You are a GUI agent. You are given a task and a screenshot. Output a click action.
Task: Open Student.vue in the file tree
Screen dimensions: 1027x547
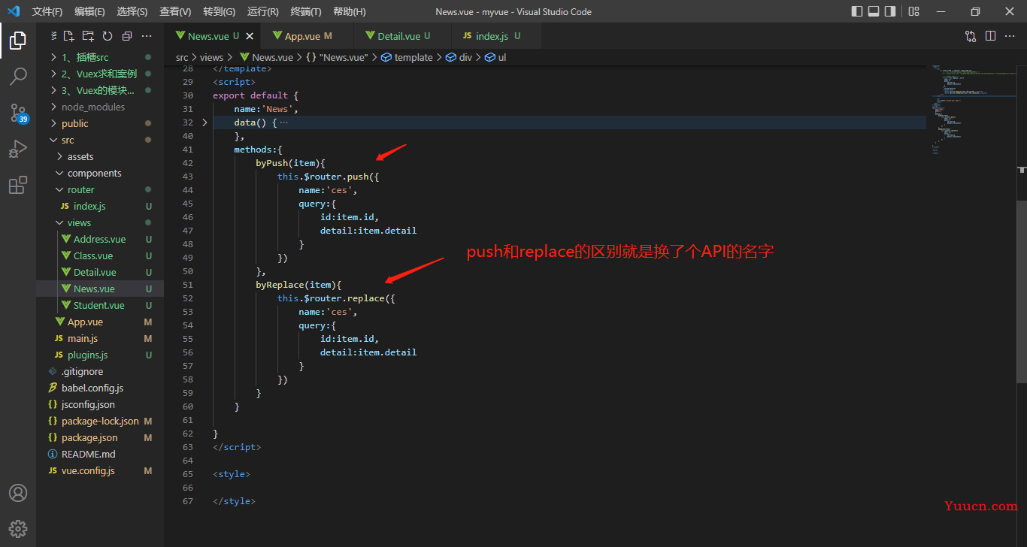pos(100,305)
